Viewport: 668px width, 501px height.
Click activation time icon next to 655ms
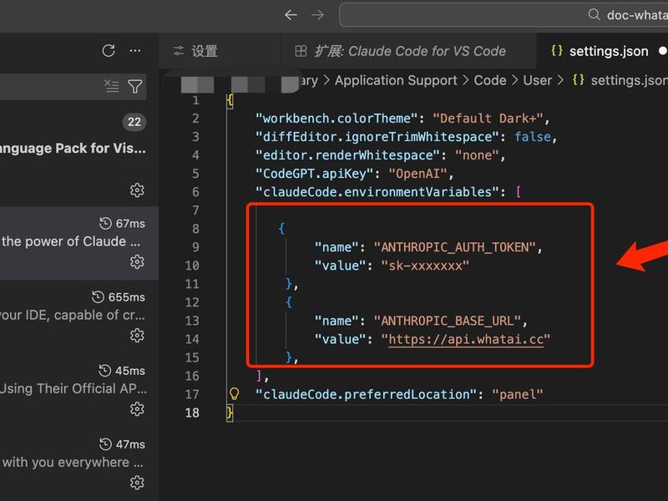[x=98, y=297]
